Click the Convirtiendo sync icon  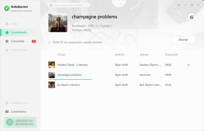(7, 32)
